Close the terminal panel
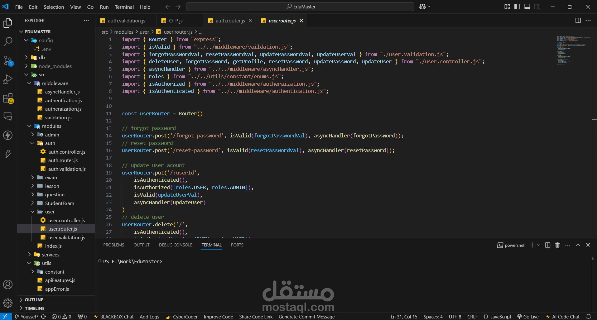Screen dimensions: 597x320 click(x=588, y=245)
